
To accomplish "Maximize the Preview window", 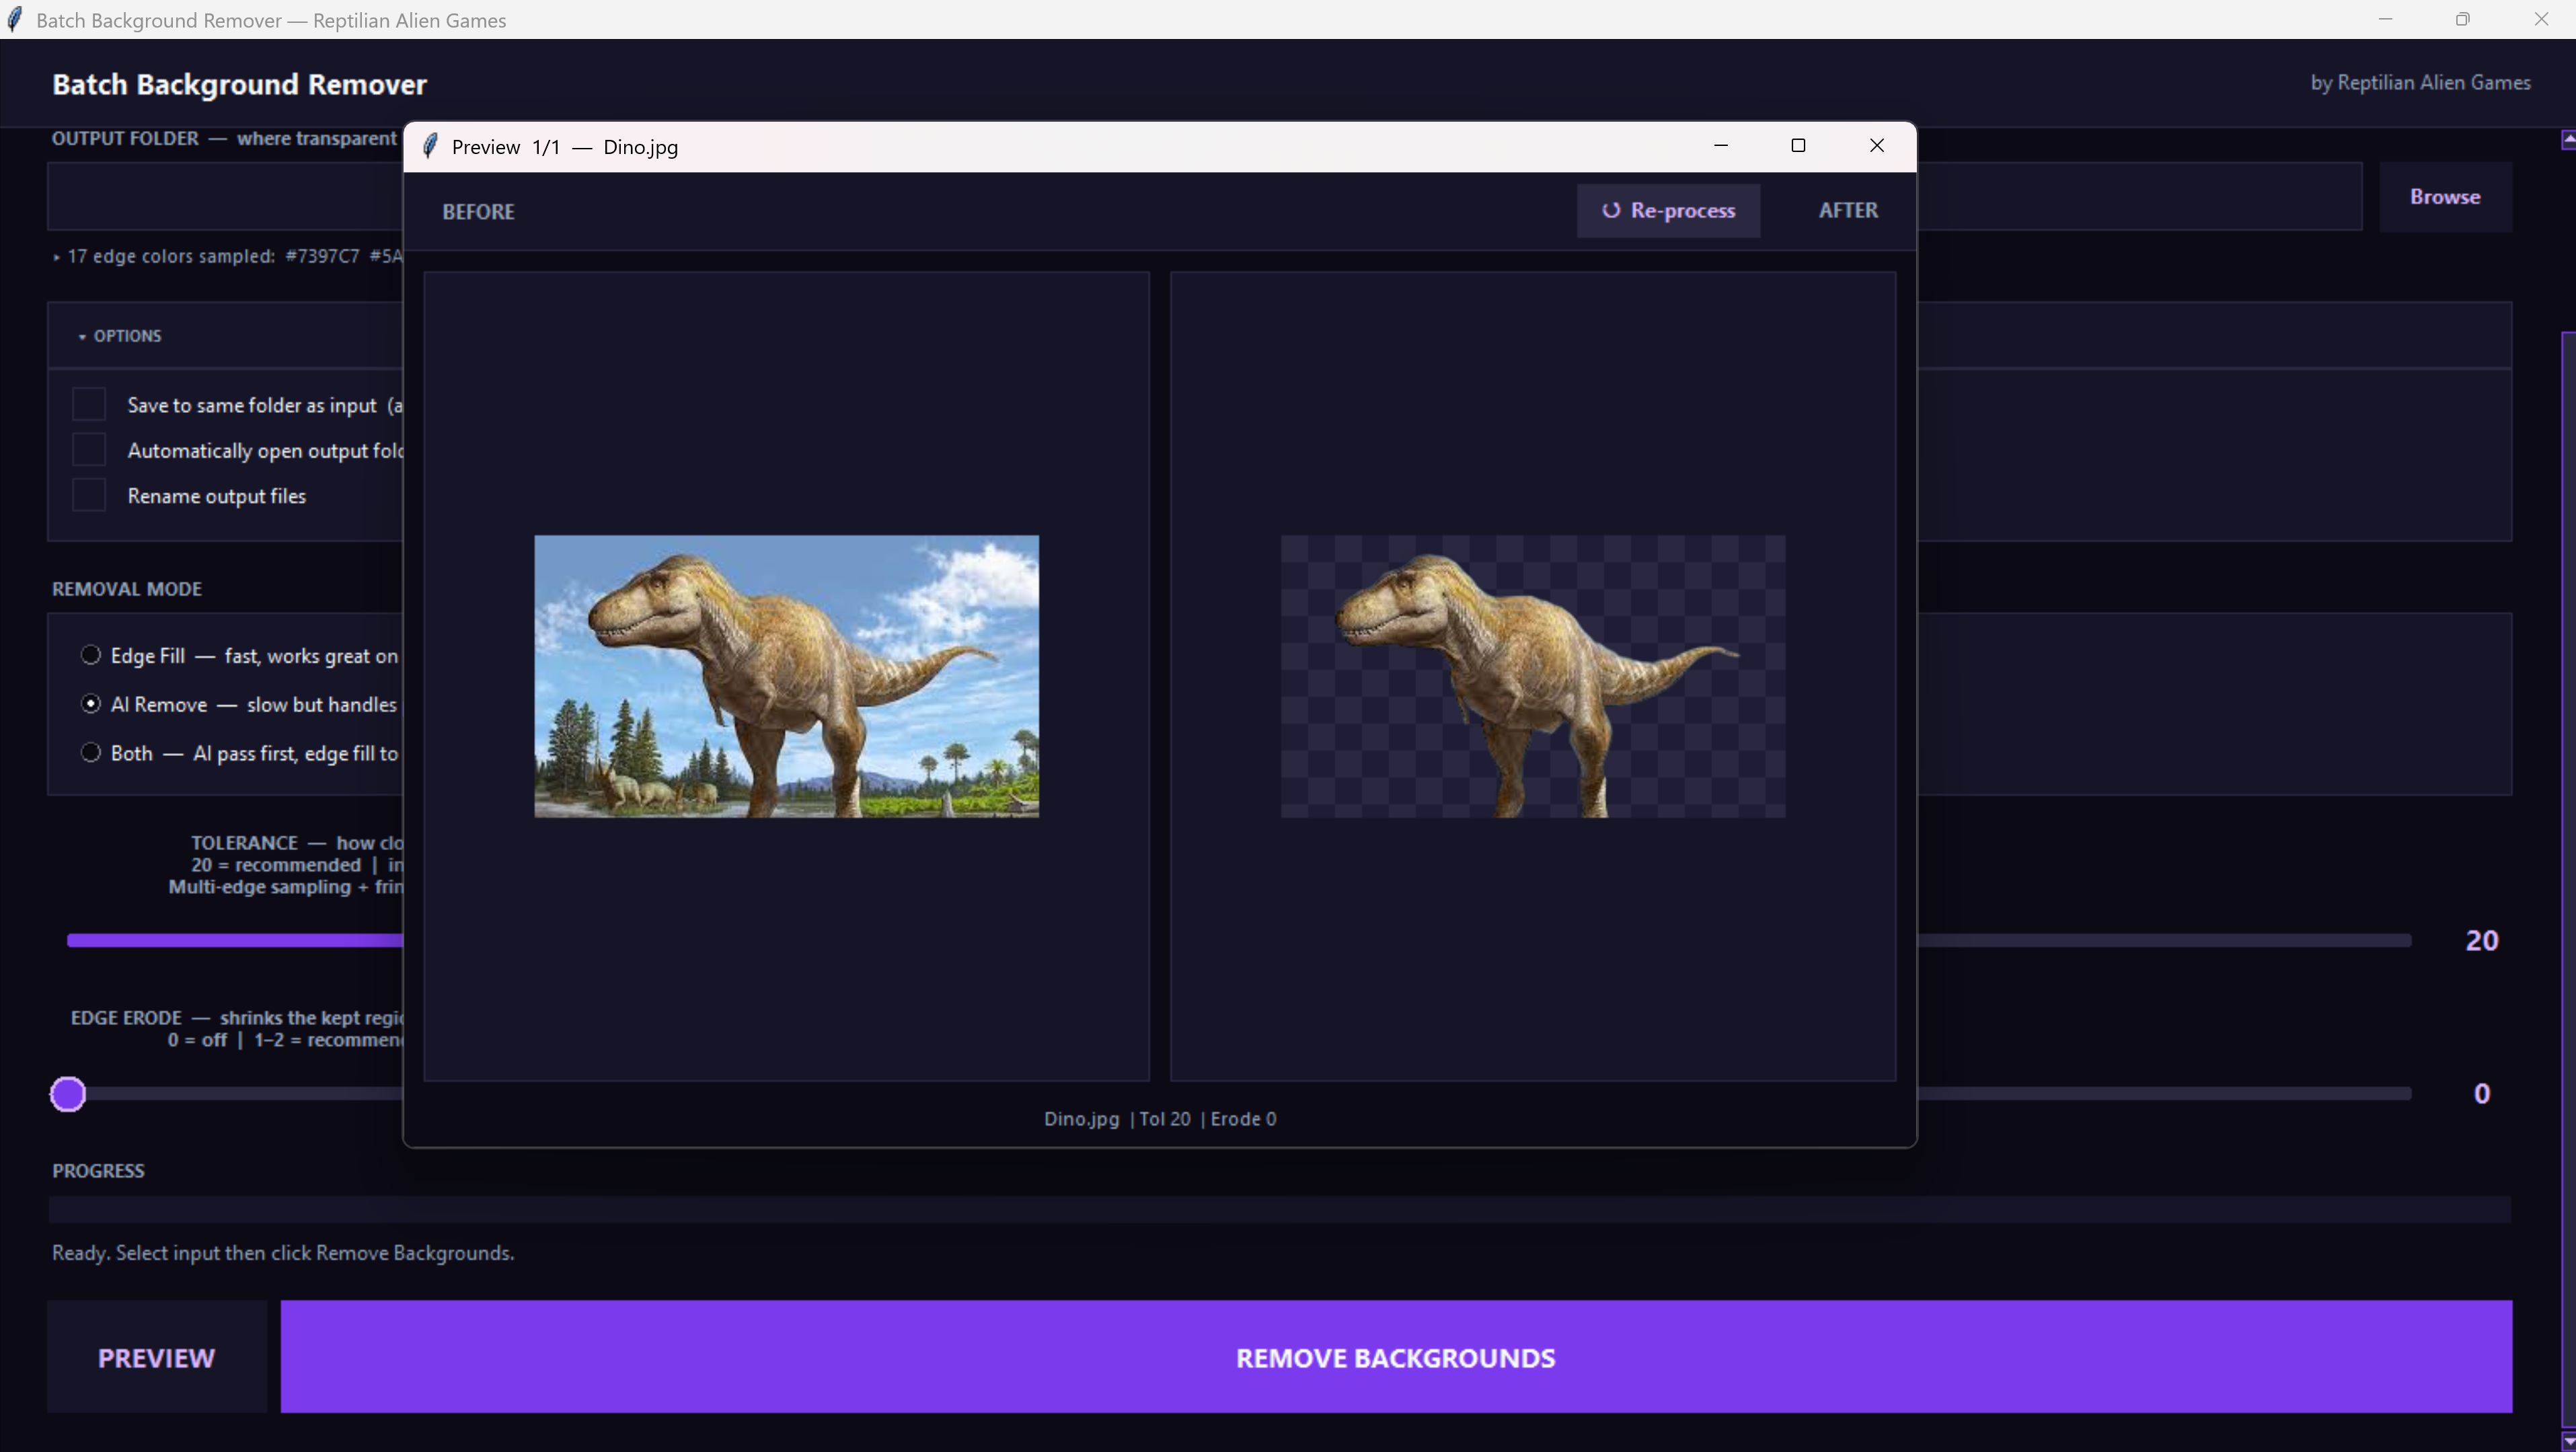I will 1798,146.
